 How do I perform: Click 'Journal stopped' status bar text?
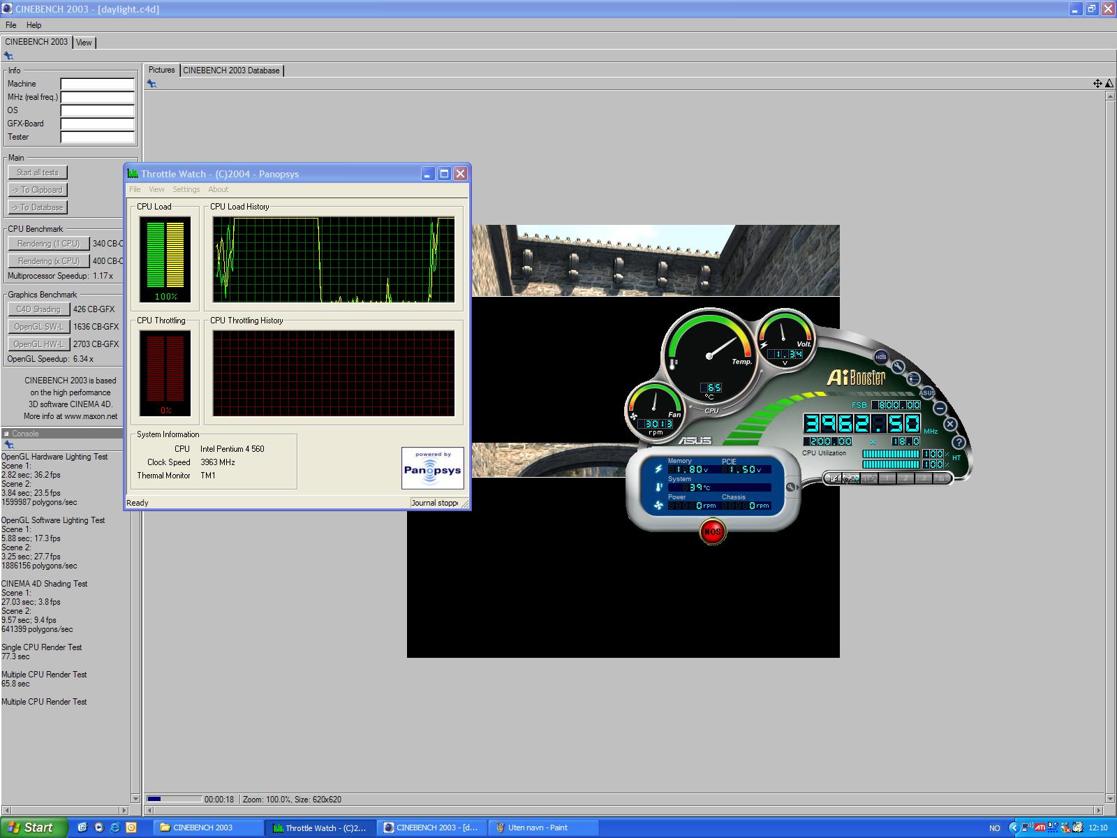click(x=435, y=503)
